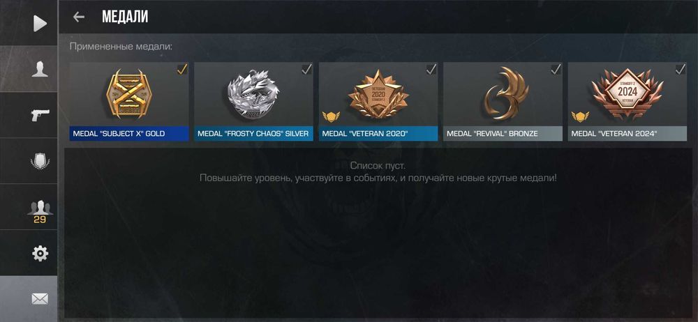The height and width of the screenshot is (322, 698).
Task: Select the Veteran 2020 star medal image
Action: [x=378, y=94]
